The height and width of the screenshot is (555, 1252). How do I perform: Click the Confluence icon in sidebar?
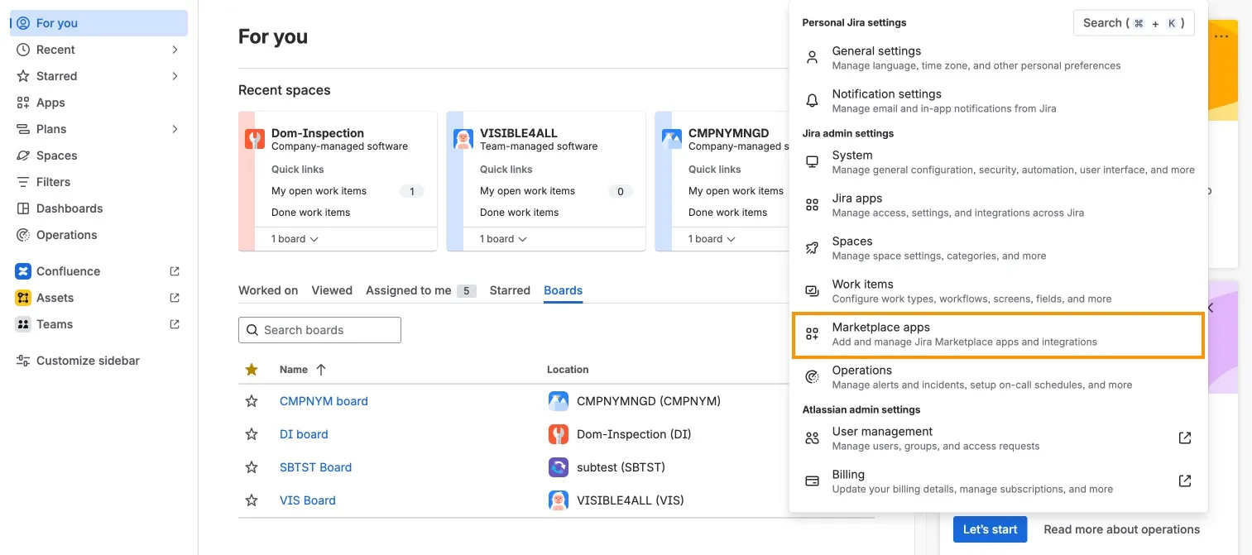(x=23, y=271)
